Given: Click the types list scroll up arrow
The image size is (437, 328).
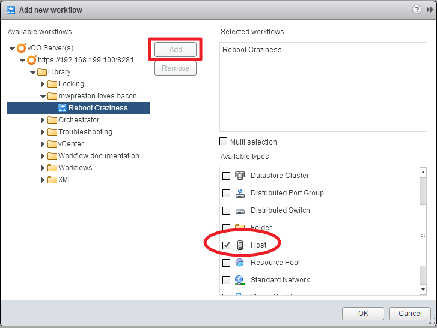Looking at the screenshot, I should point(423,173).
